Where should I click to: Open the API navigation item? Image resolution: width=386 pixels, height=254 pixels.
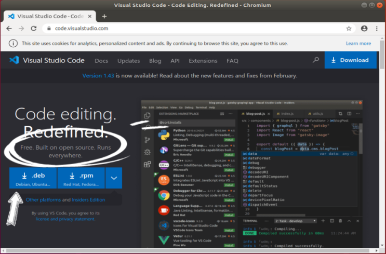175,61
